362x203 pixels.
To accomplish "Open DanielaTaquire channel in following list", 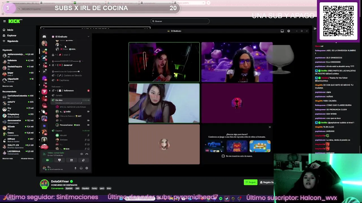I will 18,67.
